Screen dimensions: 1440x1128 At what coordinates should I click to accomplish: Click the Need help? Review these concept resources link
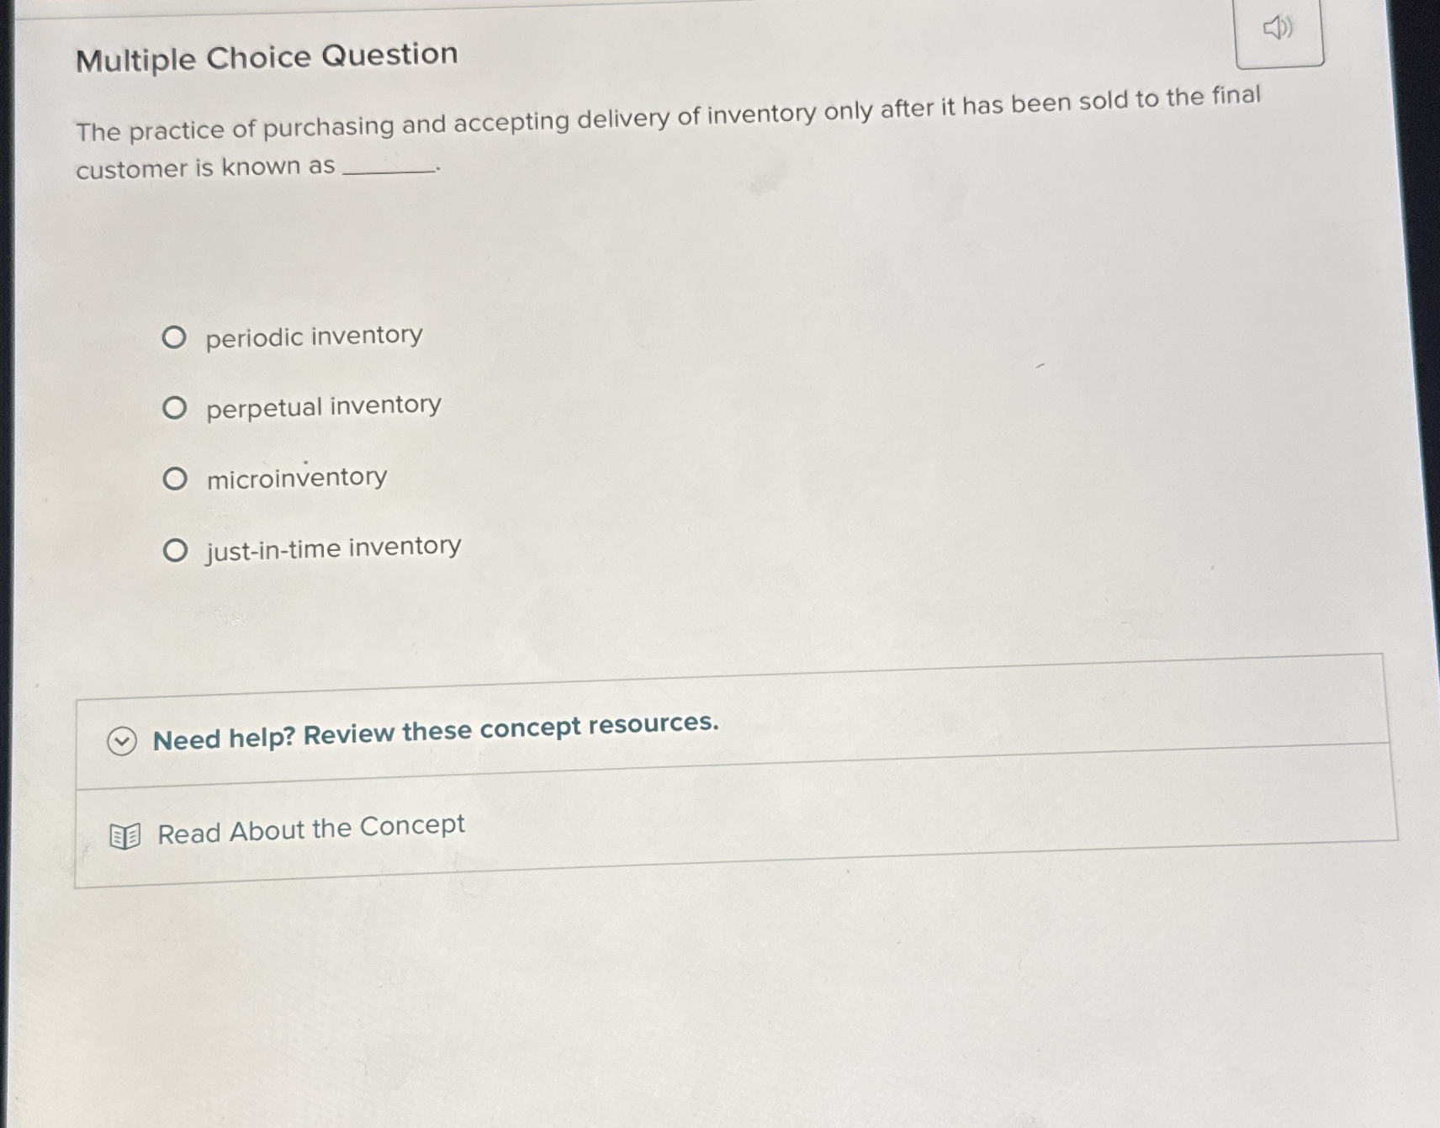pos(436,731)
